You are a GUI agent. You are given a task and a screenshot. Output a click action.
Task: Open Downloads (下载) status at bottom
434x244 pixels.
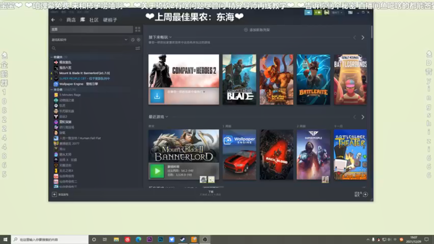coord(211,193)
